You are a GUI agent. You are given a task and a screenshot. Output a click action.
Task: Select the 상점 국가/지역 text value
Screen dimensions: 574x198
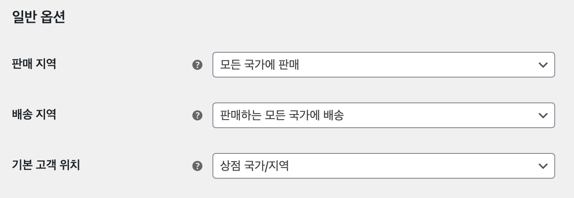254,166
